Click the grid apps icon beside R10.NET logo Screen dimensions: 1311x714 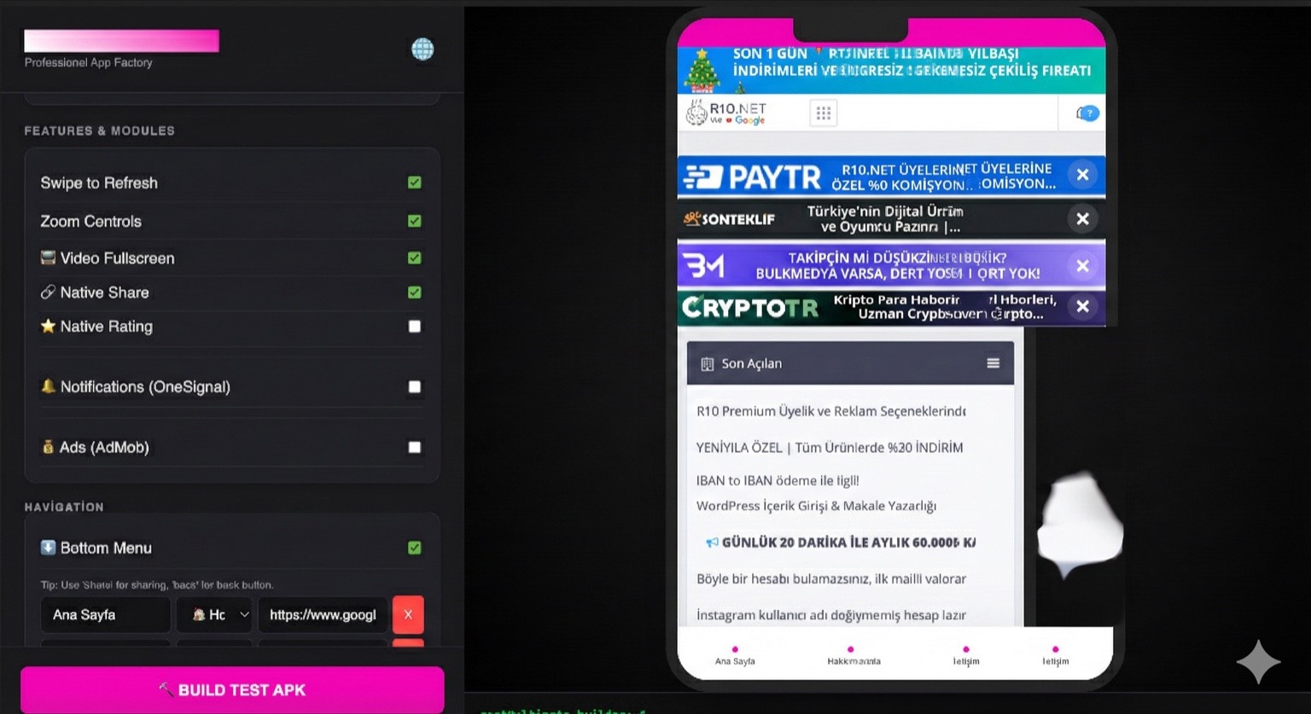pos(824,113)
